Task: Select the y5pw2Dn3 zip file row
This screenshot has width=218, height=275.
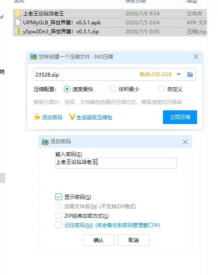Action: [110, 32]
